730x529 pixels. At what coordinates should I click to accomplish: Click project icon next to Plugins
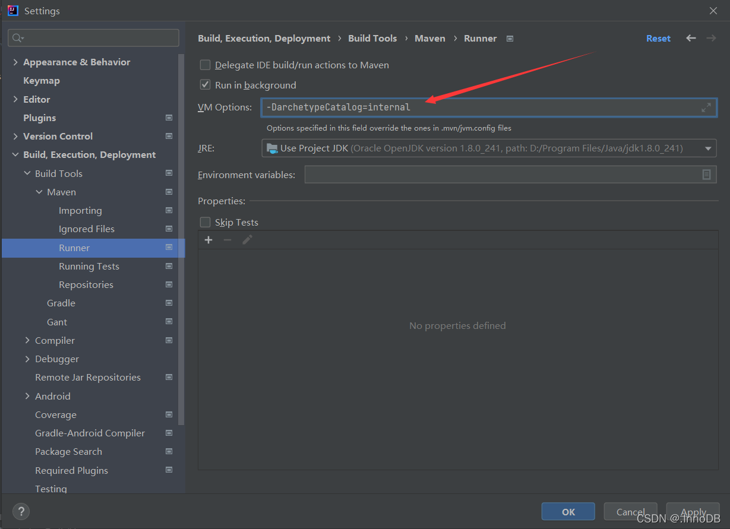[x=169, y=118]
